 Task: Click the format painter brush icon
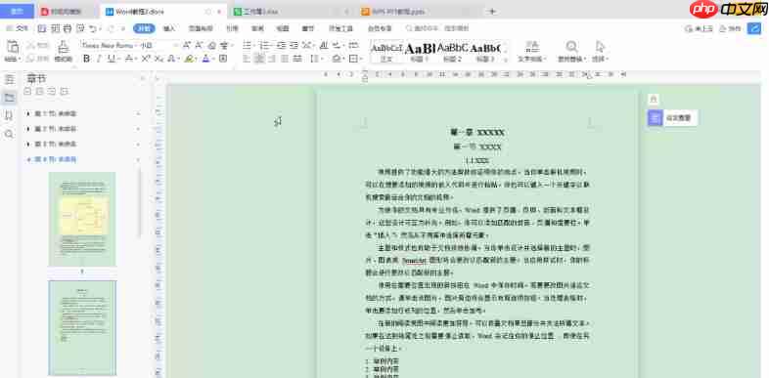tap(63, 48)
